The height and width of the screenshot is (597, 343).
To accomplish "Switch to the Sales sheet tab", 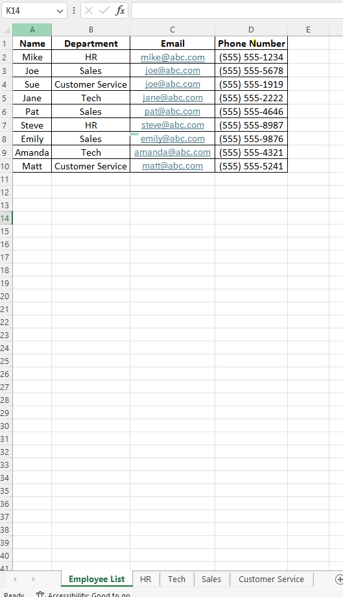I will pos(211,579).
